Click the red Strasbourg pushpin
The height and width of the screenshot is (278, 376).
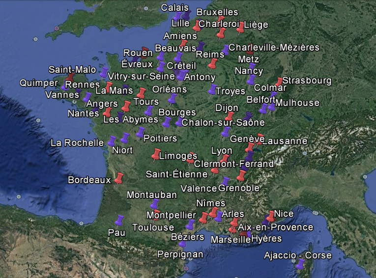279,82
